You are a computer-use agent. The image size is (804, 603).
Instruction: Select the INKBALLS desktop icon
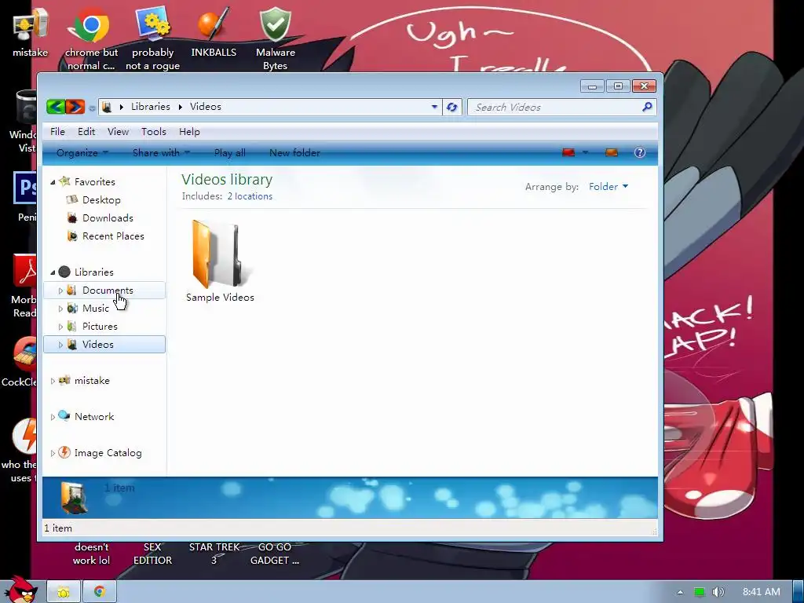214,31
